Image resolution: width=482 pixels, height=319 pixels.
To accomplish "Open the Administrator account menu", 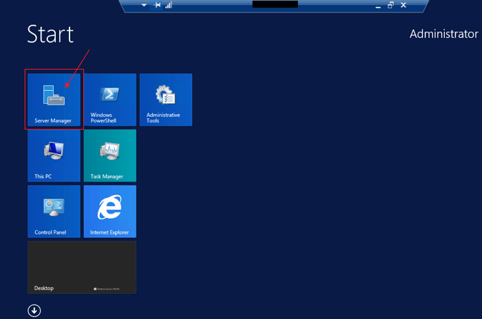I will [443, 34].
